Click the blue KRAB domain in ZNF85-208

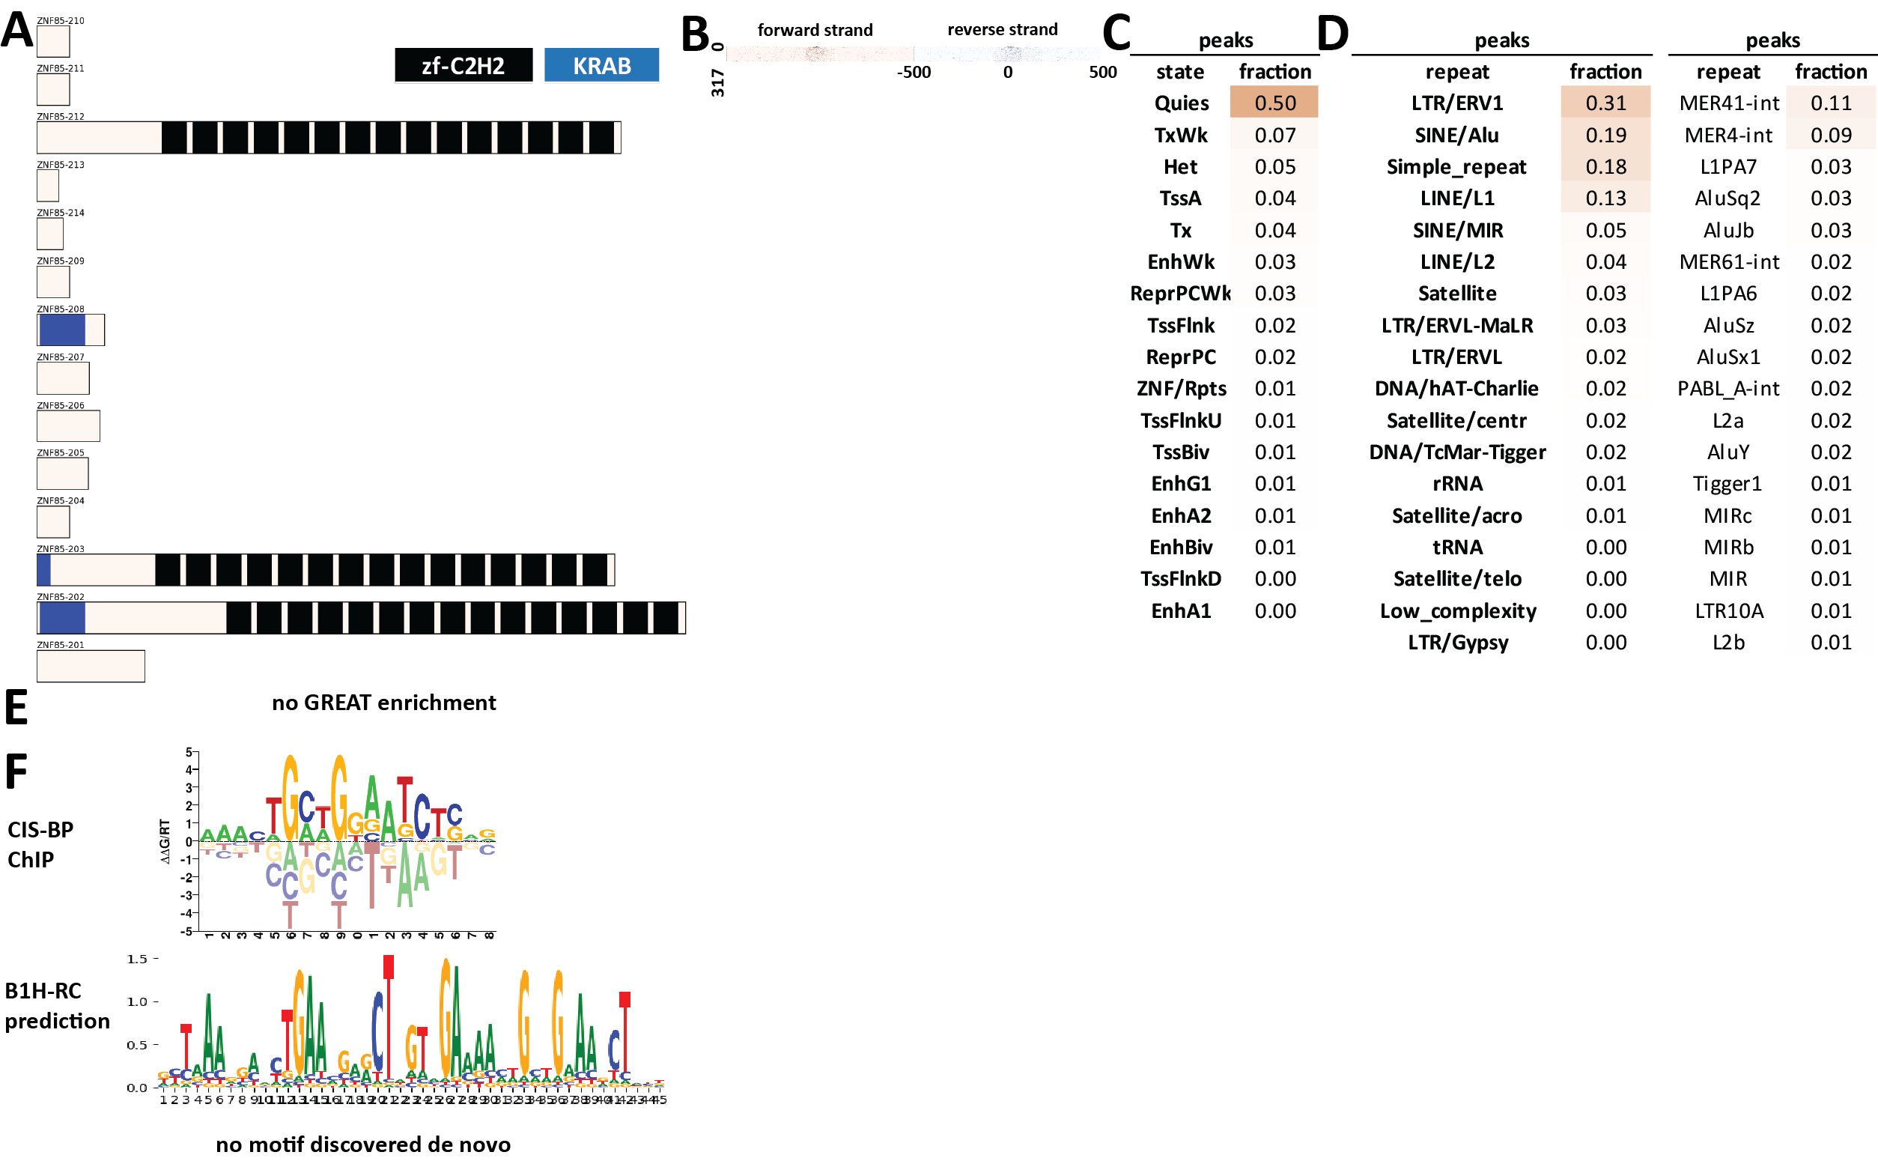[x=61, y=330]
